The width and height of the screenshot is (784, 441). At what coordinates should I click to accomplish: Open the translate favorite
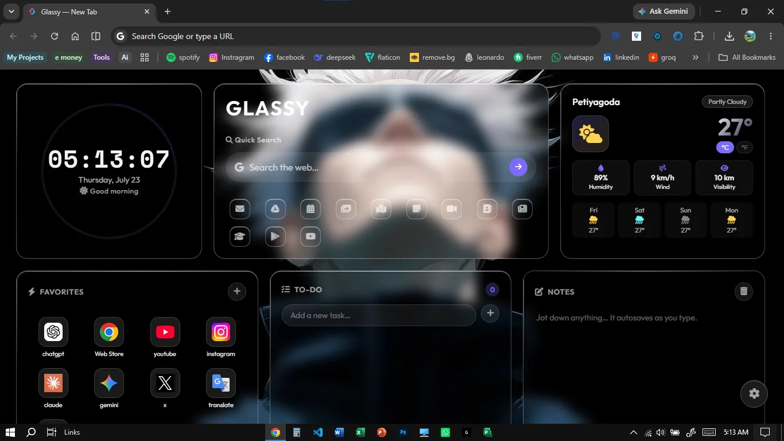(221, 389)
